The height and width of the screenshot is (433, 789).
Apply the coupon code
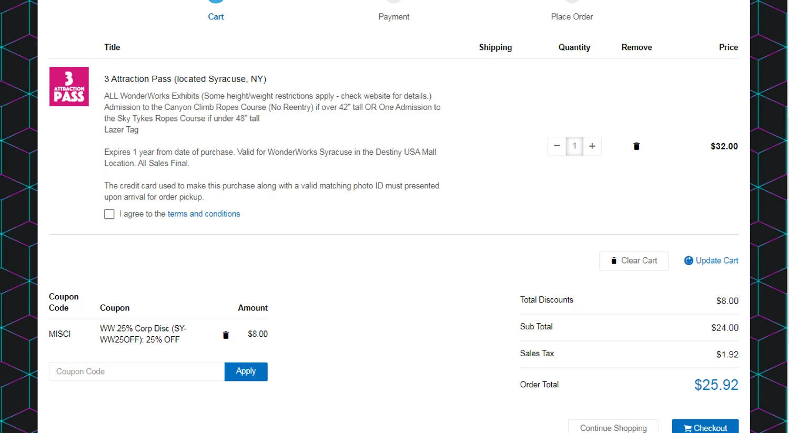pyautogui.click(x=246, y=371)
